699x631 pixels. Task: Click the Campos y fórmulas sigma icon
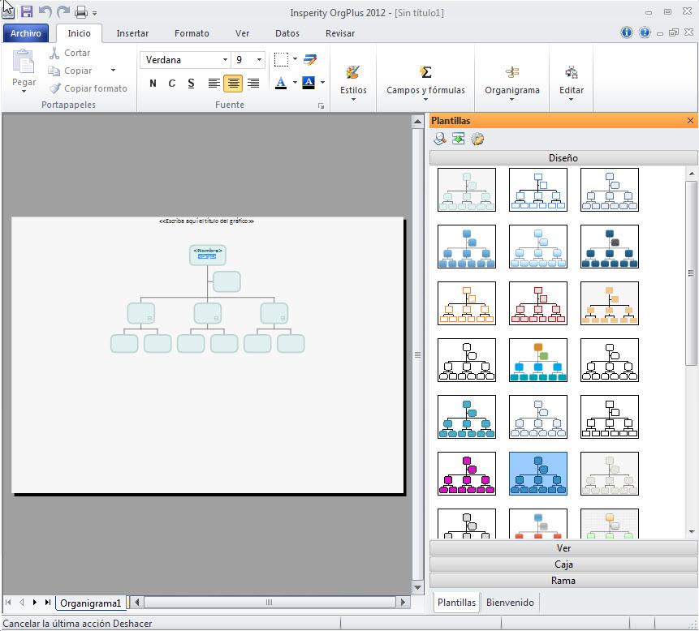click(425, 72)
